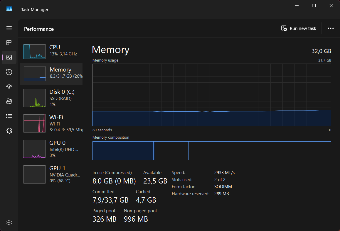Click the Non-paged pool value 996 MB
Screen dimensions: 340x231
pos(136,219)
